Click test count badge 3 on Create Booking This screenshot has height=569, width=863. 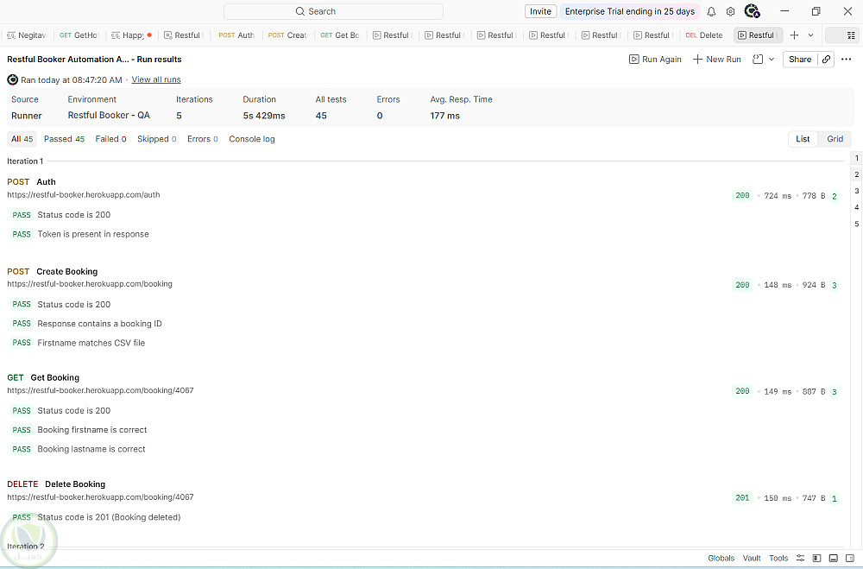(835, 285)
